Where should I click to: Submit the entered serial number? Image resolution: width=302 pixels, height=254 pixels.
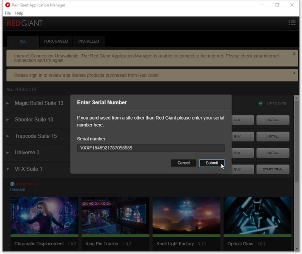pos(212,163)
